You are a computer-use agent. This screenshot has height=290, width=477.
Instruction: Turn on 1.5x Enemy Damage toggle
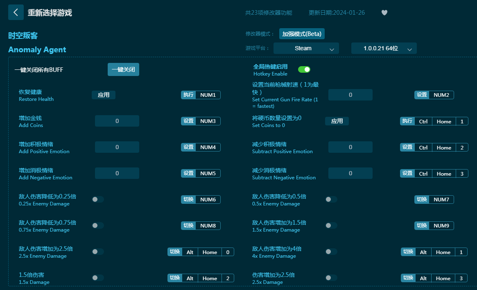click(331, 225)
